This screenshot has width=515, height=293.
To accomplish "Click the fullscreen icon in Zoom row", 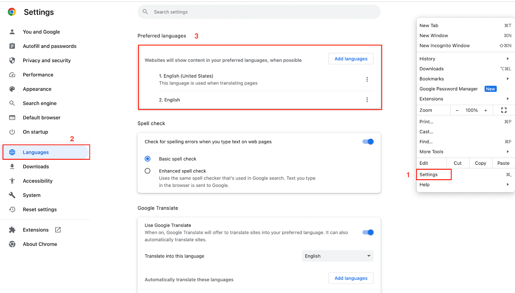I will [504, 110].
